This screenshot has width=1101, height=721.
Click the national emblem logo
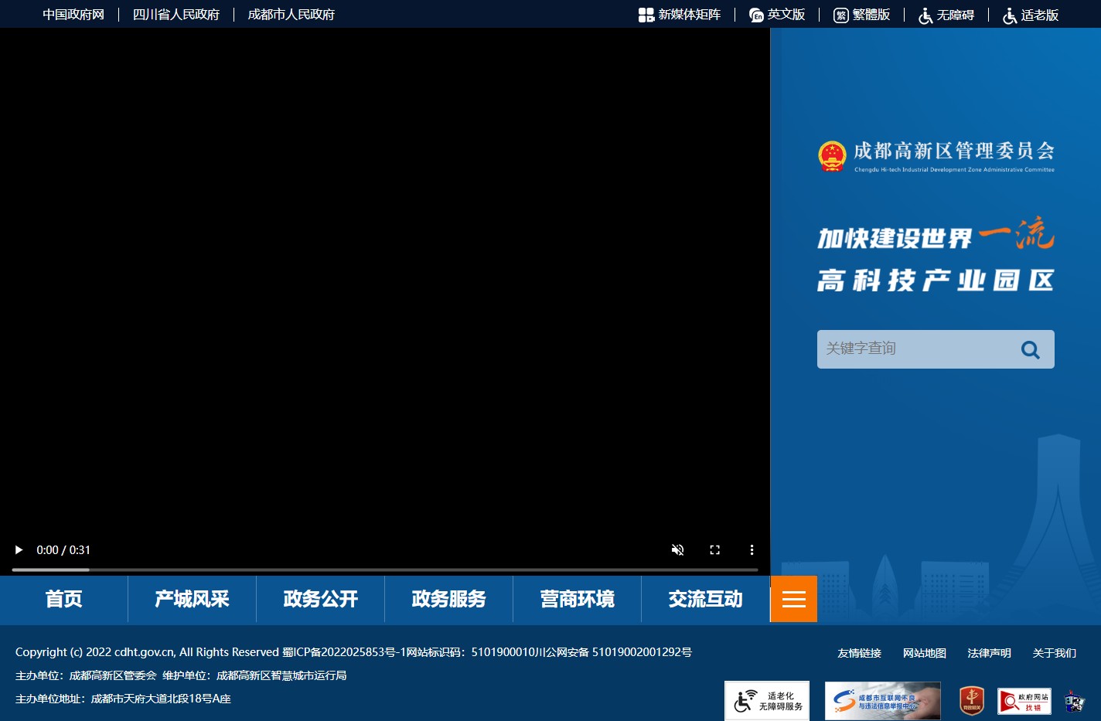pos(833,156)
